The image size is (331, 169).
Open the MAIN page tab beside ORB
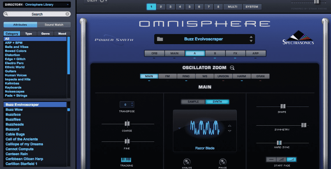175,53
